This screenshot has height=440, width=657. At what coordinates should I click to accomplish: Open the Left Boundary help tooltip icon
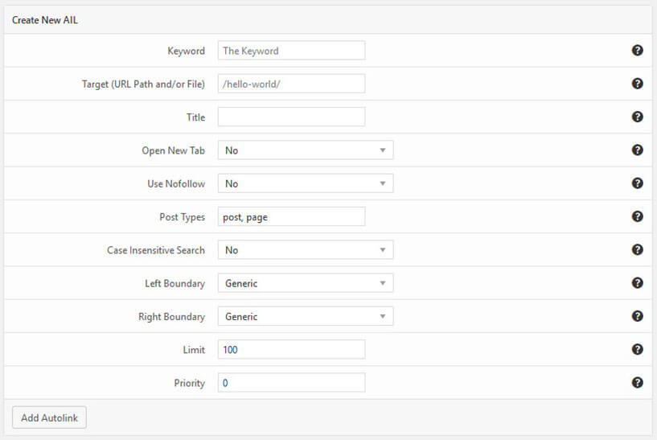637,283
